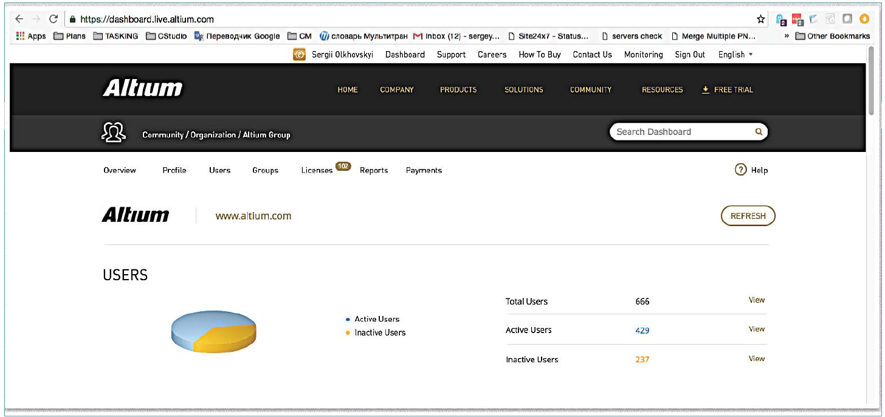Open the SOLUTIONS menu item
This screenshot has width=885, height=417.
524,89
